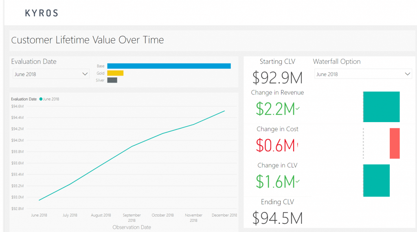The height and width of the screenshot is (232, 417).
Task: Open the Evaluation Date dropdown arrow
Action: [85, 74]
